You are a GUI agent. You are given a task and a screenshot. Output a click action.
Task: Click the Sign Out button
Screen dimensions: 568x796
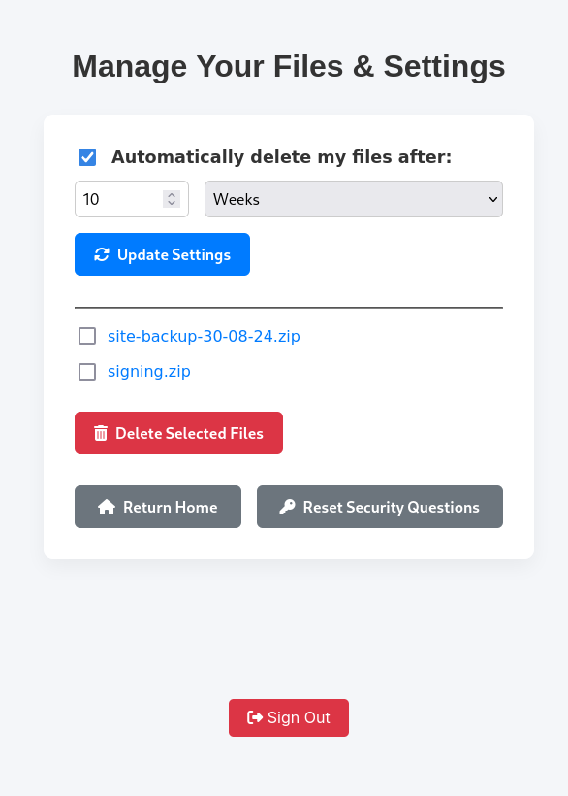tap(288, 717)
